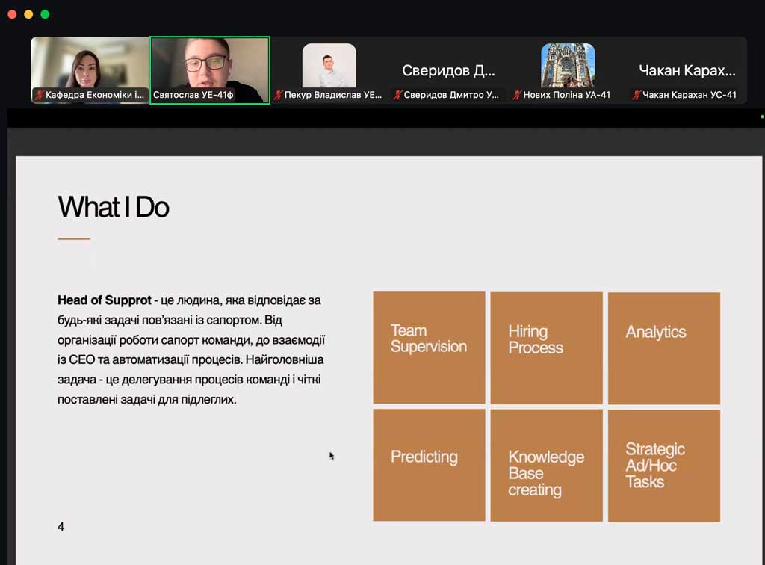Click large Чакан Карах... name placeholder
This screenshot has width=765, height=565.
[687, 71]
